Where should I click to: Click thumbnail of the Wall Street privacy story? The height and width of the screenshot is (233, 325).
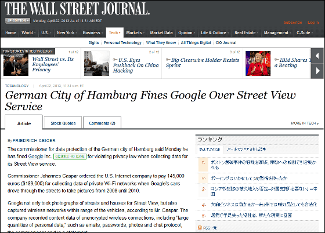point(16,64)
